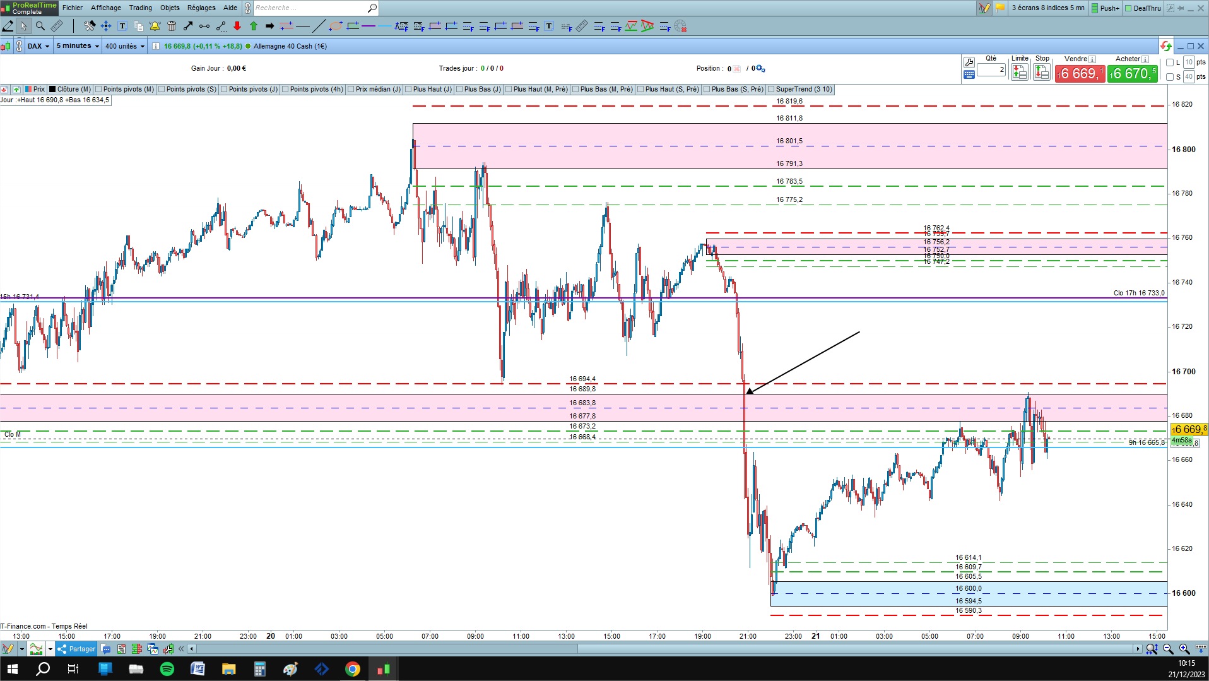Add a text annotation with the T tool
Screen dimensions: 1209x681
point(122,26)
